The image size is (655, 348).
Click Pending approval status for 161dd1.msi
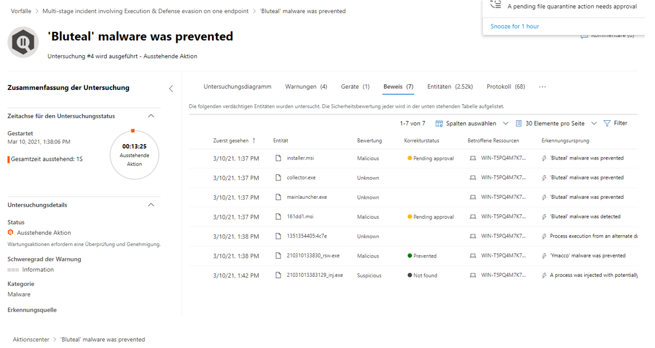click(x=431, y=217)
